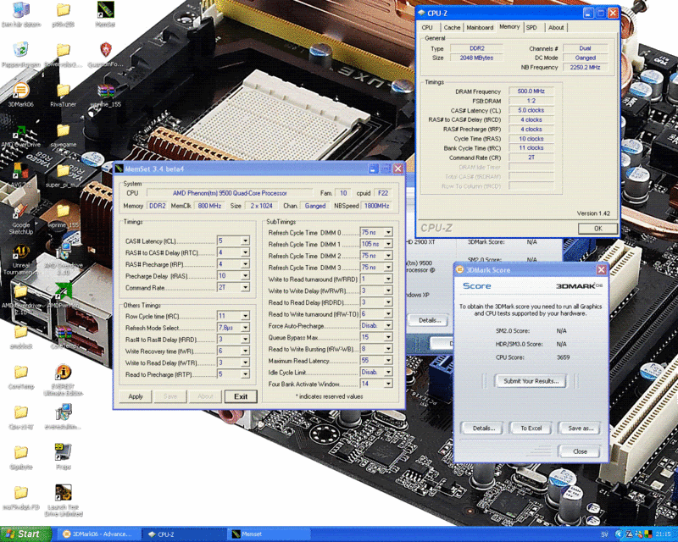This screenshot has height=542, width=678.
Task: Switch to CPU tab in CPU-Z
Action: (x=427, y=27)
